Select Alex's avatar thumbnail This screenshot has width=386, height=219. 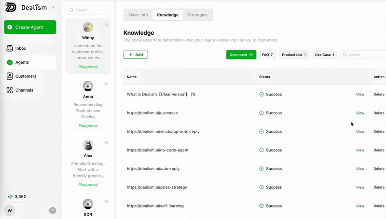point(88,145)
